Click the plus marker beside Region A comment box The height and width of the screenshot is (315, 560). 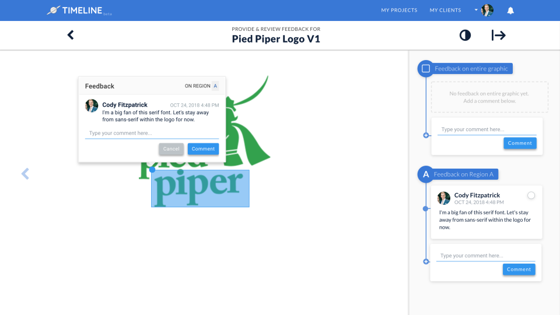point(426,262)
